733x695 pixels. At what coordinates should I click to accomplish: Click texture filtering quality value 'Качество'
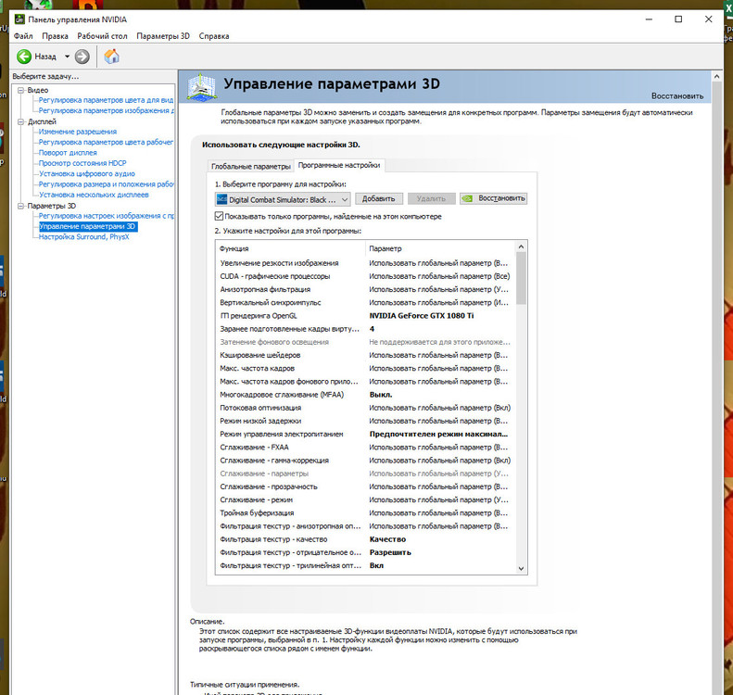pos(387,539)
